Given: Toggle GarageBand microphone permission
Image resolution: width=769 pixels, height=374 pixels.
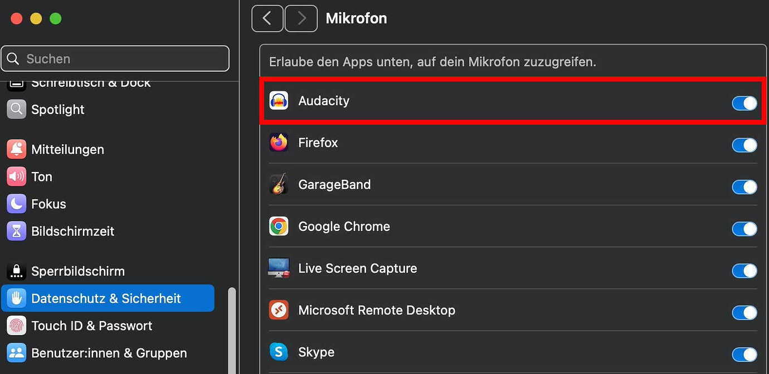Looking at the screenshot, I should [744, 187].
